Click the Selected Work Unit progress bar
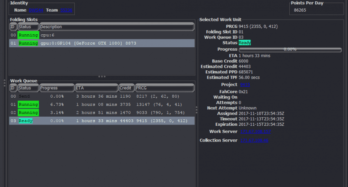 [290, 49]
